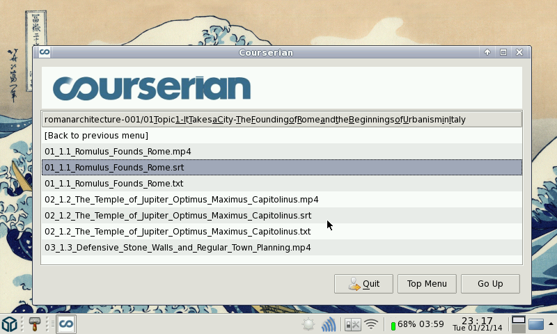Click the Courserian taskbar window button
The height and width of the screenshot is (334, 557).
66,324
